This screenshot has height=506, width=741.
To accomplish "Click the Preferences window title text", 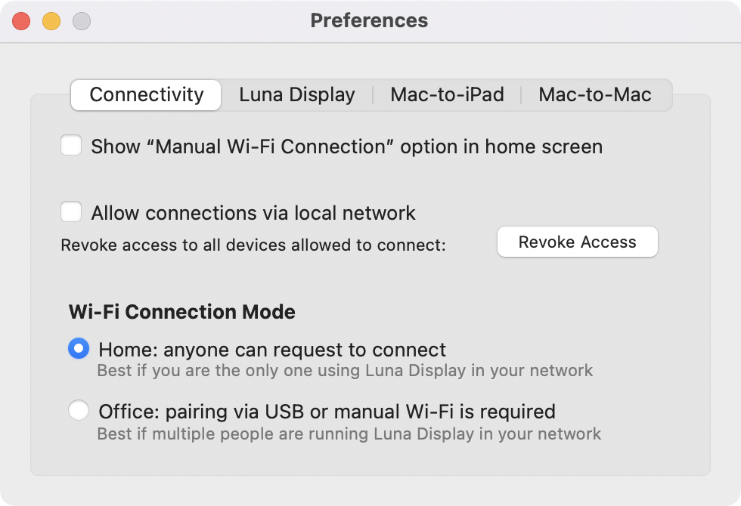I will coord(369,20).
